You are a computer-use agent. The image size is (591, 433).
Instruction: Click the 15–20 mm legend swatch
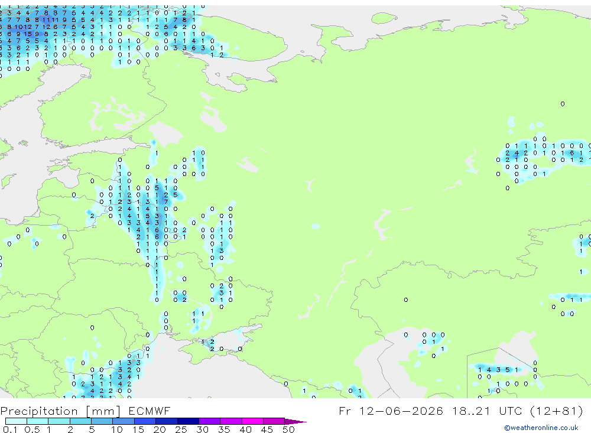click(x=145, y=421)
